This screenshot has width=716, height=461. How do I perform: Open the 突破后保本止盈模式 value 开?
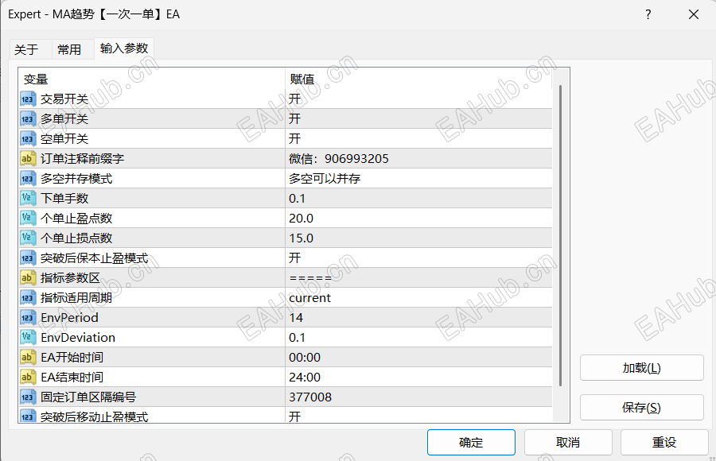(x=418, y=258)
